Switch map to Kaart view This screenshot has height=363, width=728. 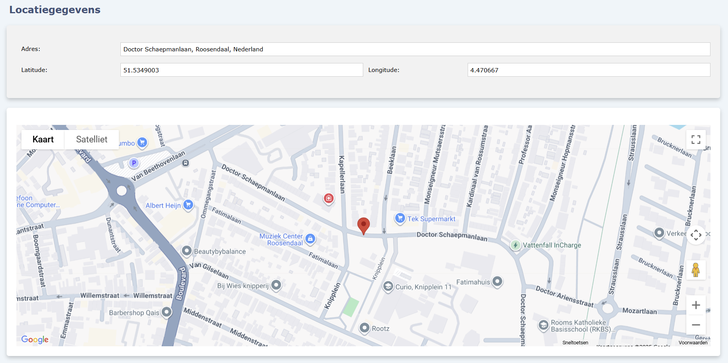(x=43, y=139)
